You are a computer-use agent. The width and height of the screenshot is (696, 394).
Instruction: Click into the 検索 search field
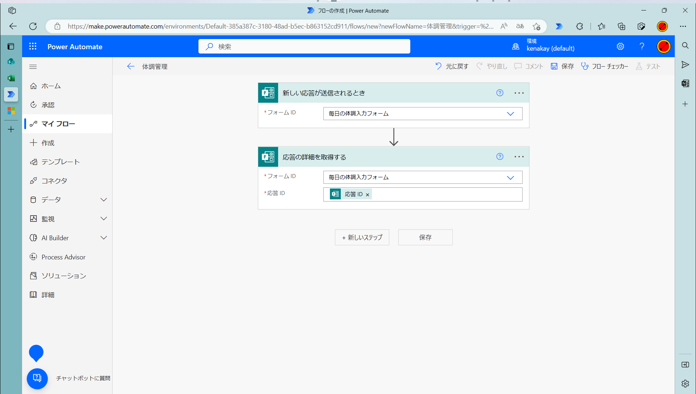coord(304,46)
